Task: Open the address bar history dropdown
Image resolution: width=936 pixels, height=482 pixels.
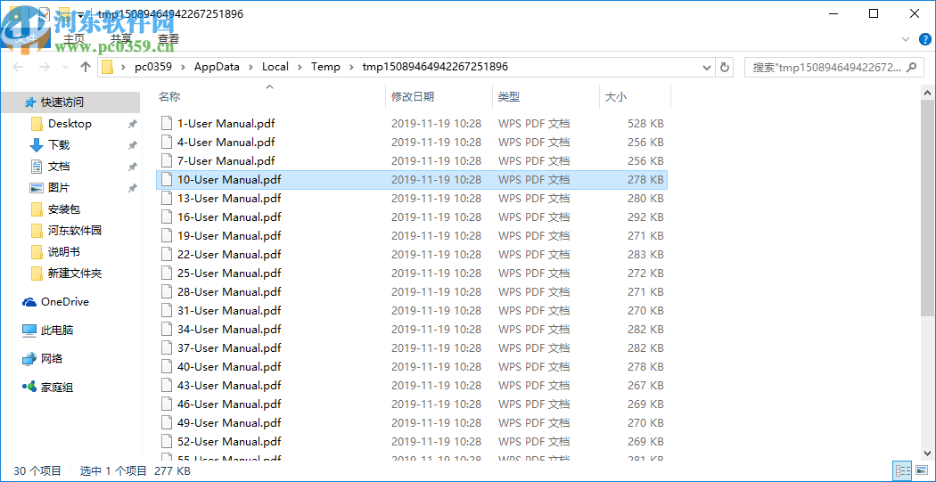Action: pyautogui.click(x=708, y=67)
